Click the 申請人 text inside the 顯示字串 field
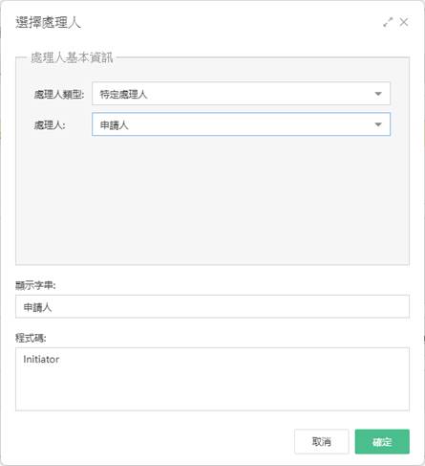 37,307
